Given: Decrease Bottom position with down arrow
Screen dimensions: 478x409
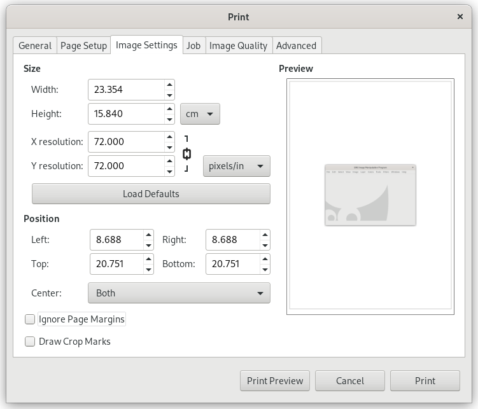Looking at the screenshot, I should click(265, 270).
